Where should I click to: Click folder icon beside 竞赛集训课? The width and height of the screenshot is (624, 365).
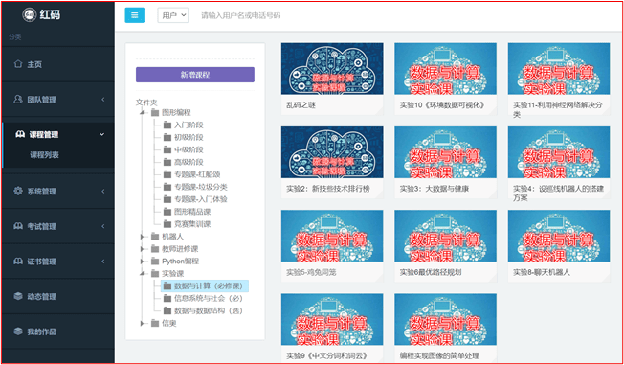[x=167, y=224]
